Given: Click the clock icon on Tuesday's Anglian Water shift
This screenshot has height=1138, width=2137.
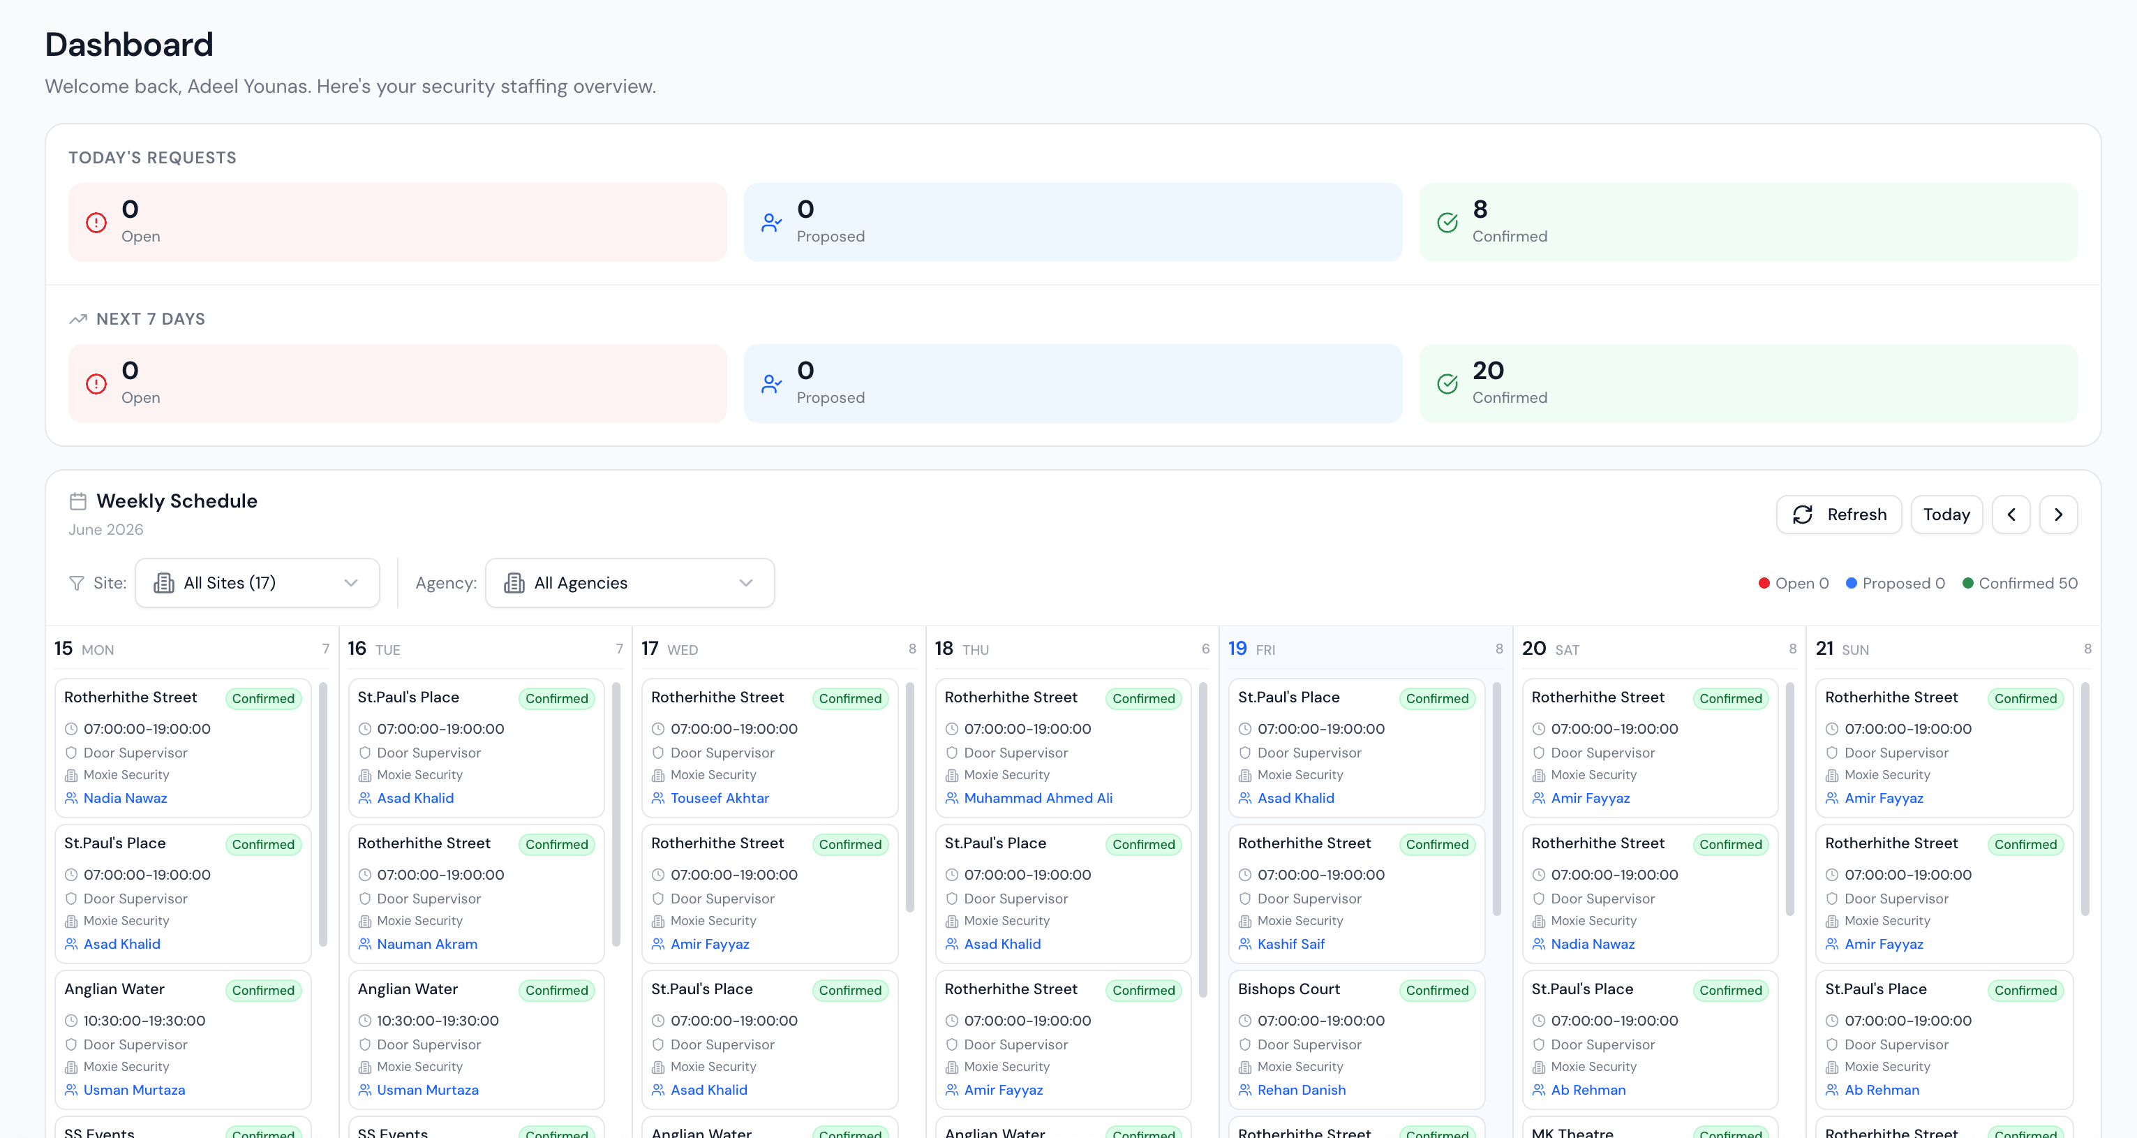Looking at the screenshot, I should (365, 1021).
